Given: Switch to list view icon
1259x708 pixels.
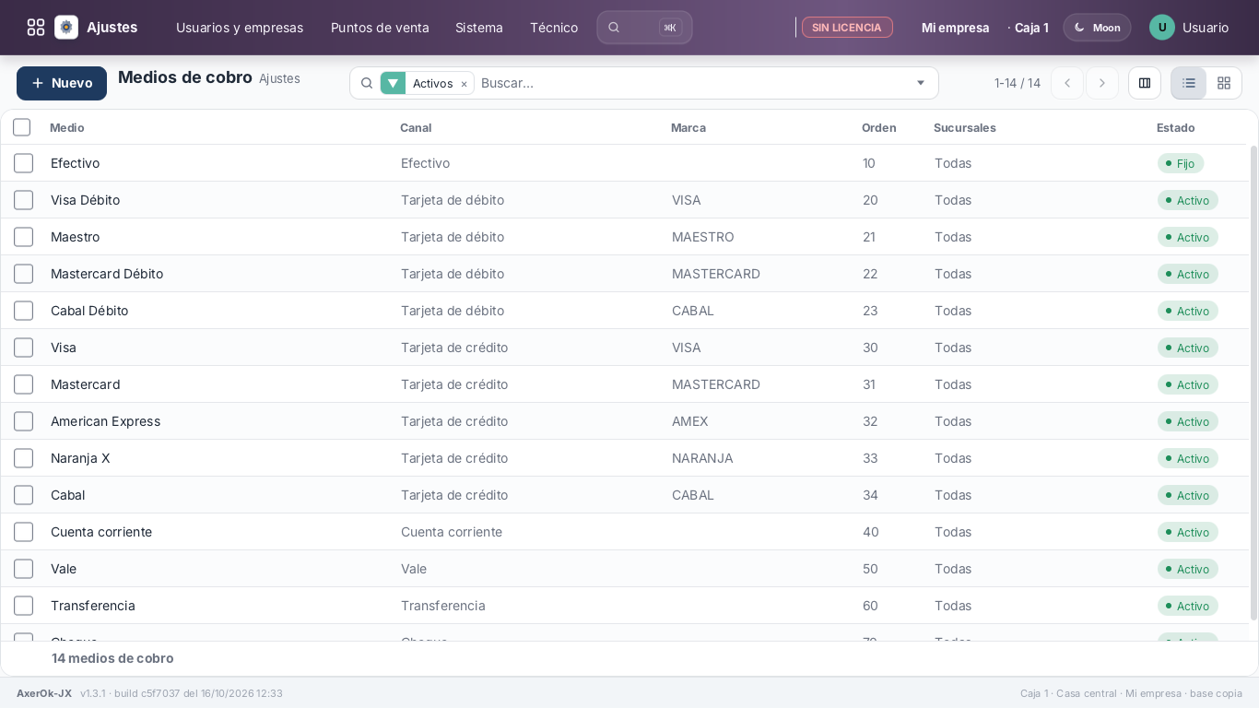Looking at the screenshot, I should [1189, 83].
